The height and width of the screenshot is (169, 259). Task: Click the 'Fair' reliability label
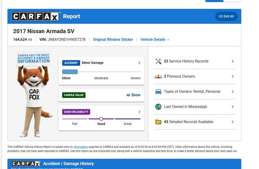tap(75, 124)
